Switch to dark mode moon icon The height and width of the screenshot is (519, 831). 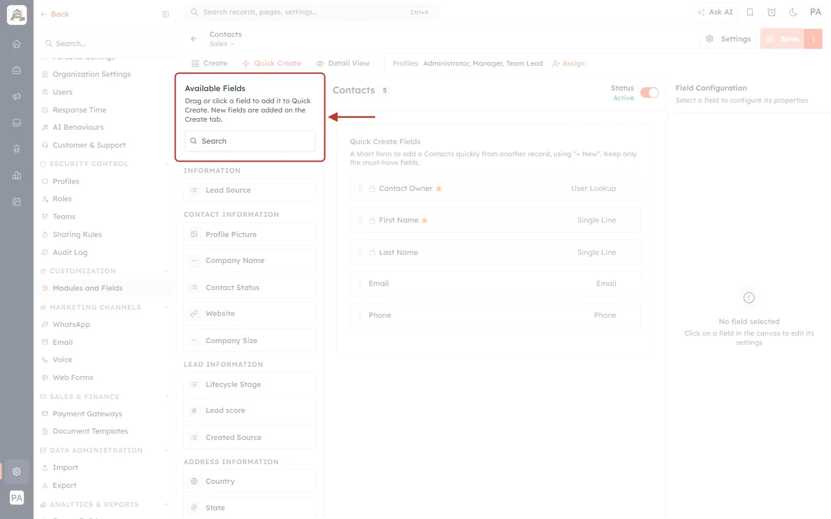[x=793, y=12]
